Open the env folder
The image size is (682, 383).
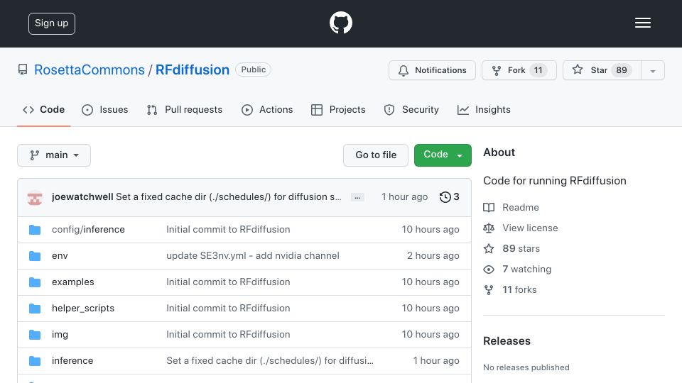[60, 256]
